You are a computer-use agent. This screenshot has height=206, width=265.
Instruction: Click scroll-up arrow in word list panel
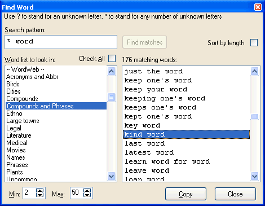click(112, 71)
